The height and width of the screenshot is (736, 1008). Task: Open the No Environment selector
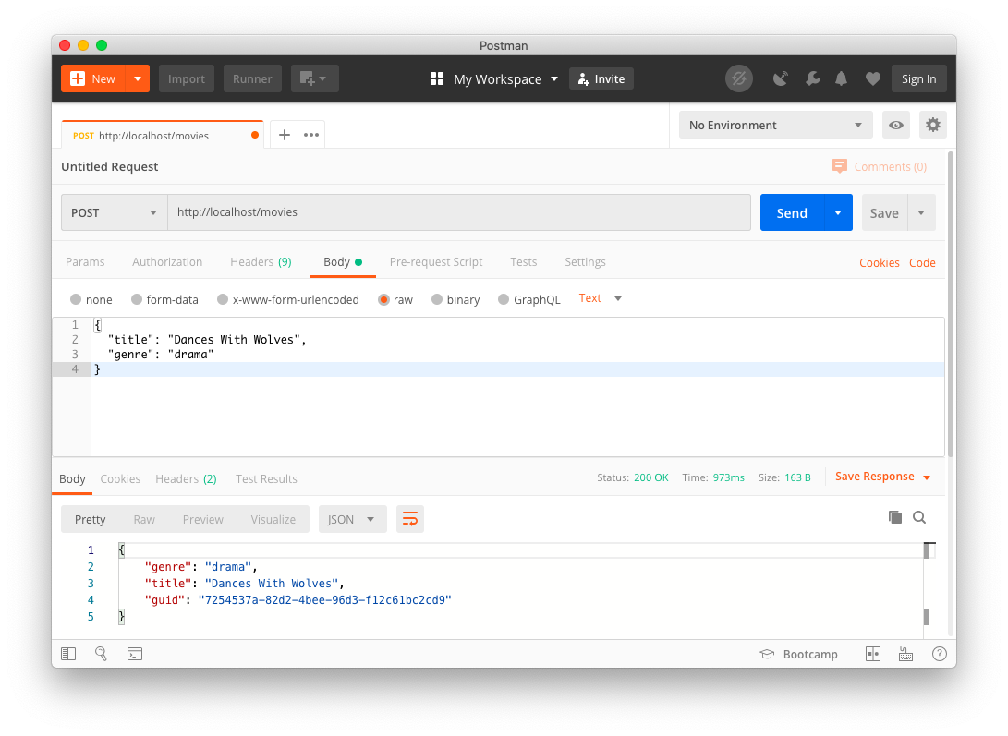click(775, 125)
